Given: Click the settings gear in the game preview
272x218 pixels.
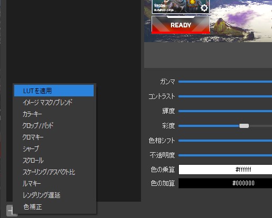Looking at the screenshot, I should click(x=204, y=8).
